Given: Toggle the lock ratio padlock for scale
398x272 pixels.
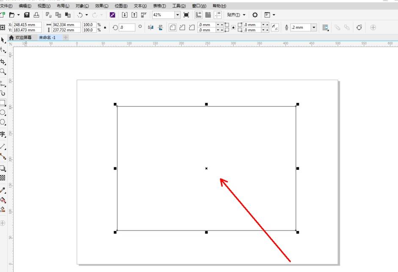Looking at the screenshot, I should point(105,28).
